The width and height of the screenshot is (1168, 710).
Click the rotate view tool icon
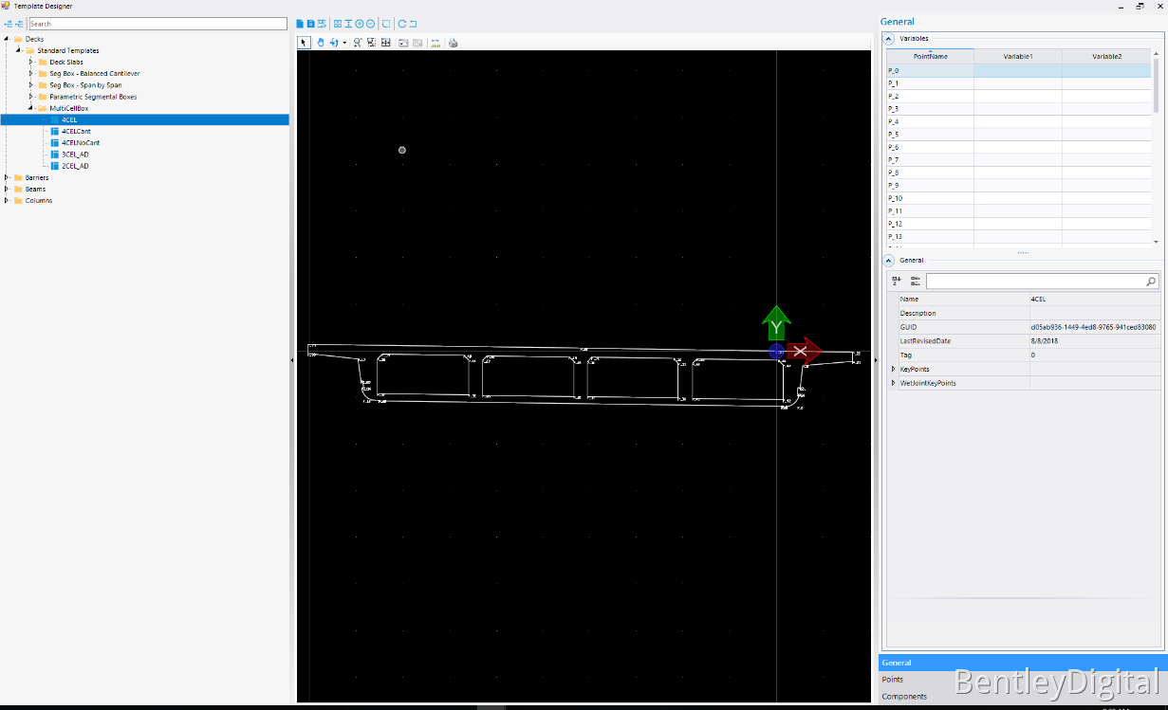coord(334,43)
